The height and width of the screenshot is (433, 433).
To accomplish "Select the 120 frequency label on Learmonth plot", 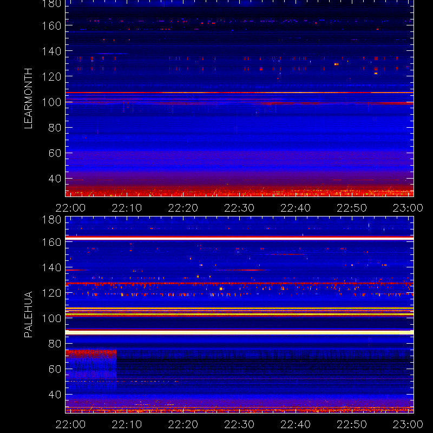I will coord(51,77).
